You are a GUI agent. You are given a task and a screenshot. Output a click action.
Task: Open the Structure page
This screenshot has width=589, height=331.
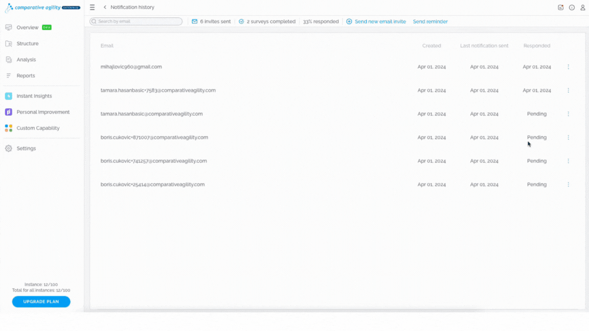(x=28, y=43)
